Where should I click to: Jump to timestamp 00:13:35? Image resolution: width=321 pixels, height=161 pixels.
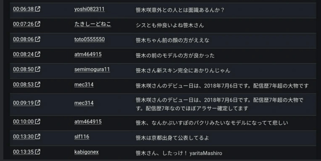click(x=23, y=152)
